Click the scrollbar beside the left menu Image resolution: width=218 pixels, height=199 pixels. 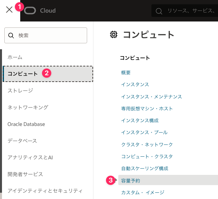[1, 121]
